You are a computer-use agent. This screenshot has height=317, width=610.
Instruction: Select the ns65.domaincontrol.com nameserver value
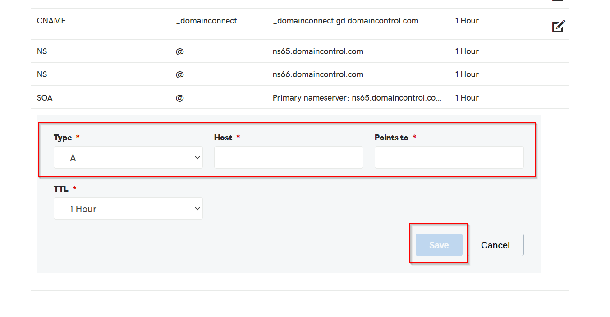(318, 51)
